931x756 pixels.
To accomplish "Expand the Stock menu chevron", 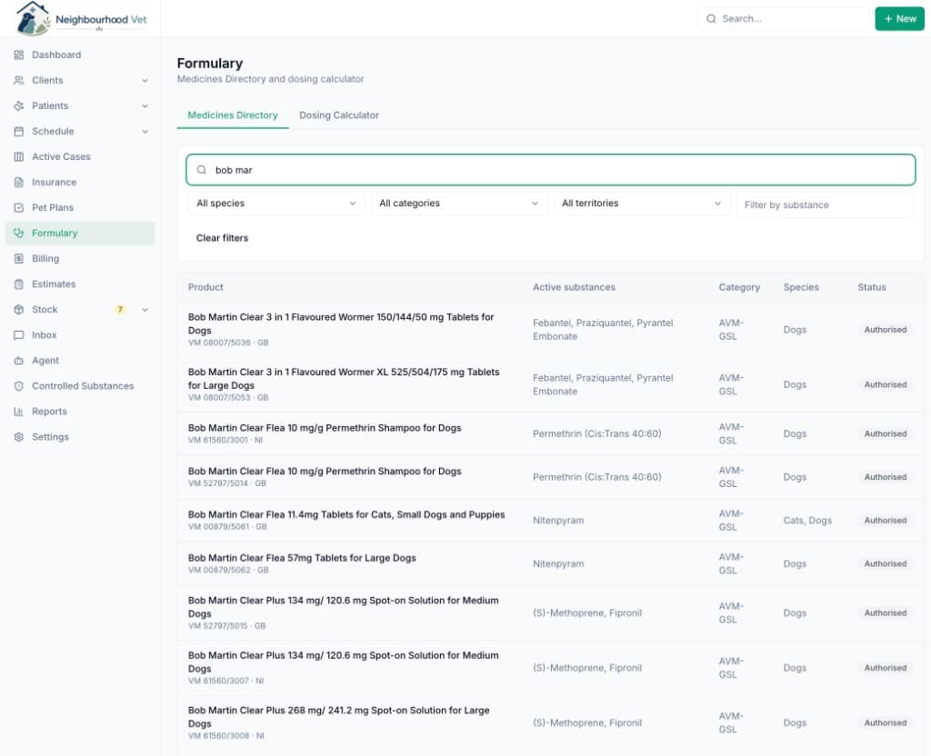I will pos(145,310).
